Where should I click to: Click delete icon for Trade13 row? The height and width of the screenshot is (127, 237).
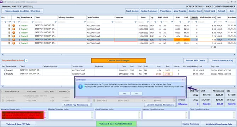point(9,43)
